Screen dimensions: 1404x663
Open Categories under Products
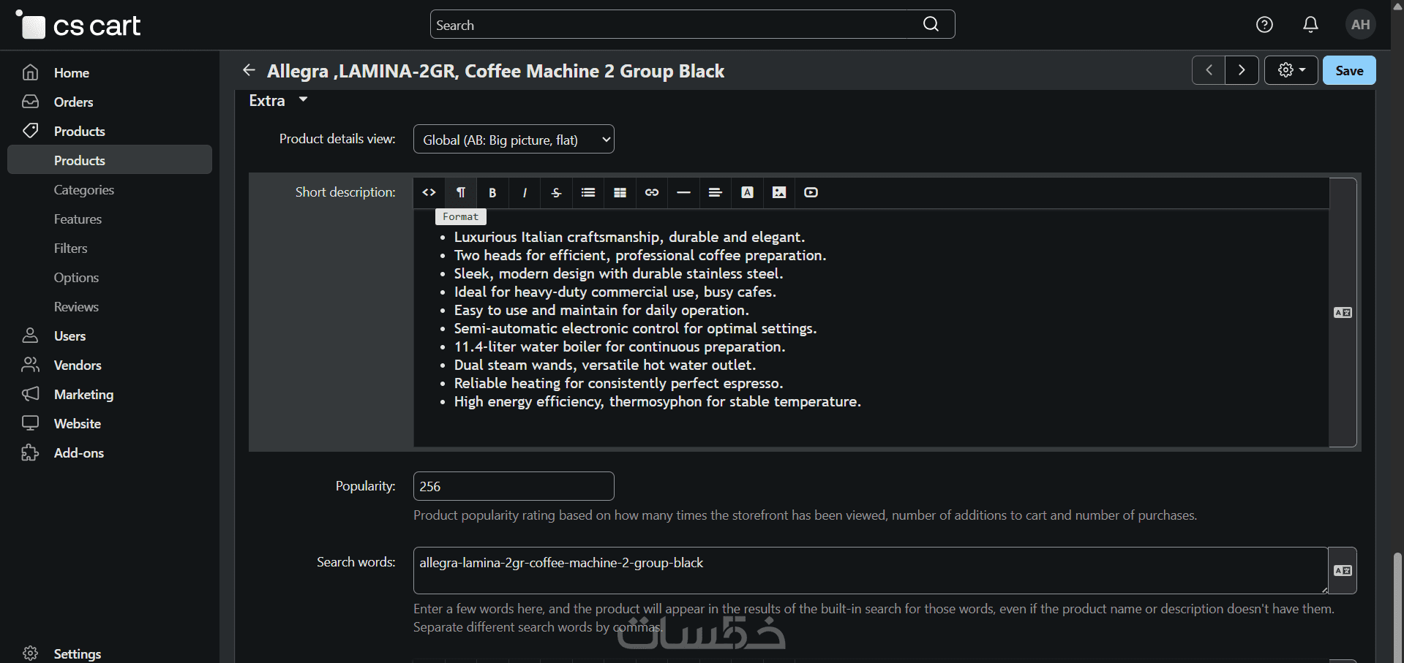coord(84,189)
